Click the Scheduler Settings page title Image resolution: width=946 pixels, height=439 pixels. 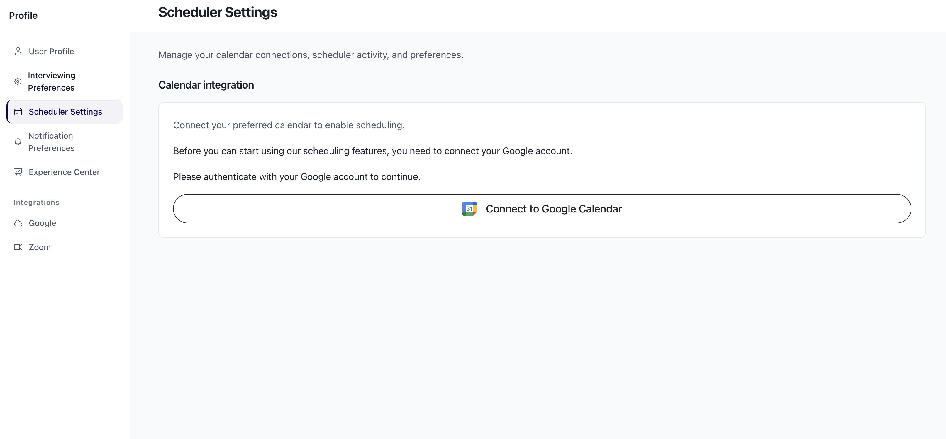pos(218,13)
